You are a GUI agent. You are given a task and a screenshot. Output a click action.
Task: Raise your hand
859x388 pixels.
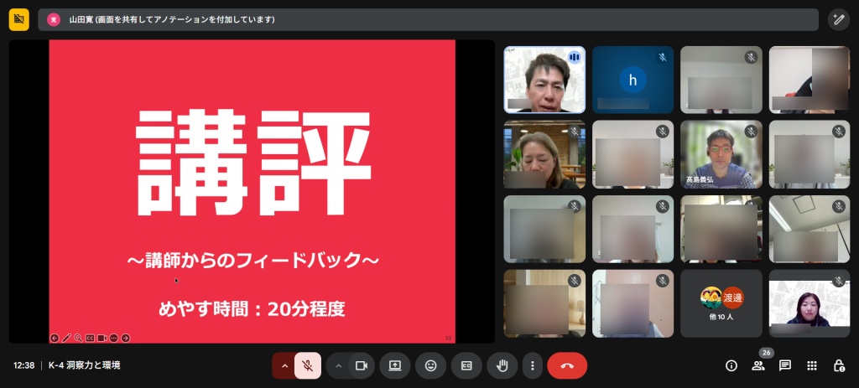tap(503, 365)
